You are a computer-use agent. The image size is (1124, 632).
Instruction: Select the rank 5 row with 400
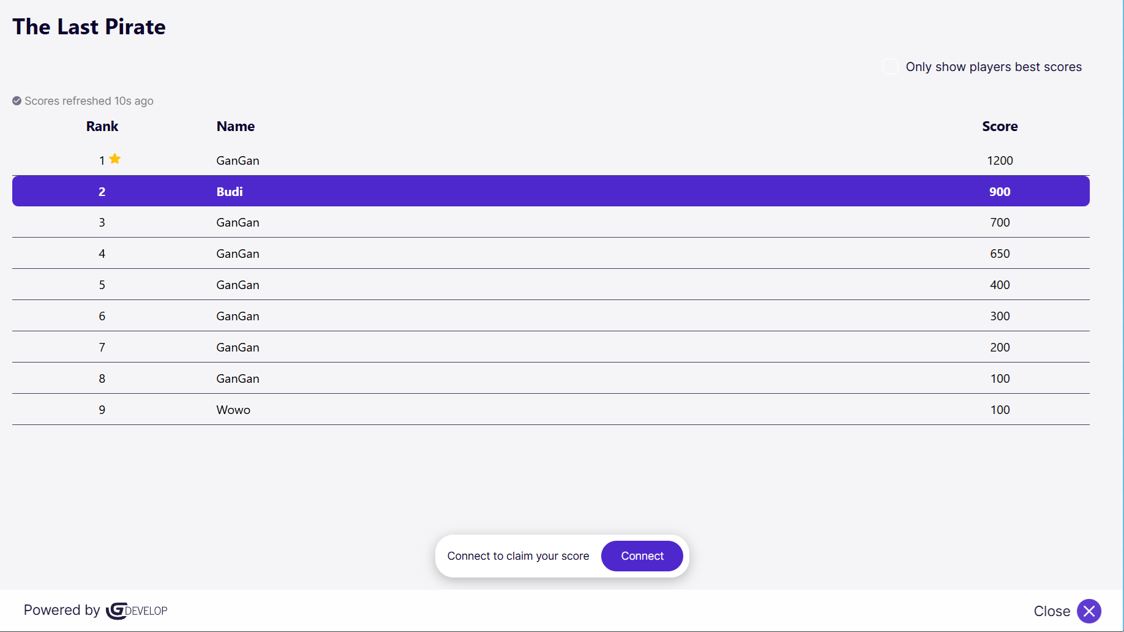coord(550,285)
